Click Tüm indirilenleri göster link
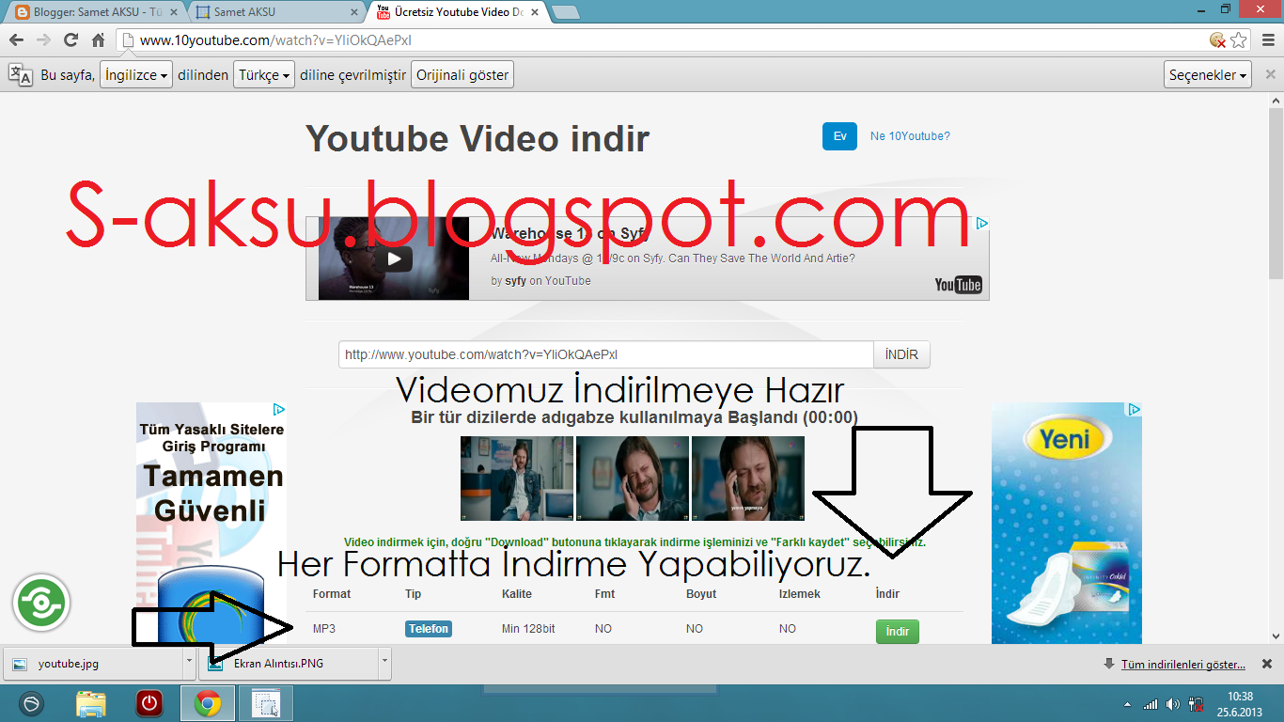The width and height of the screenshot is (1284, 722). coord(1183,664)
